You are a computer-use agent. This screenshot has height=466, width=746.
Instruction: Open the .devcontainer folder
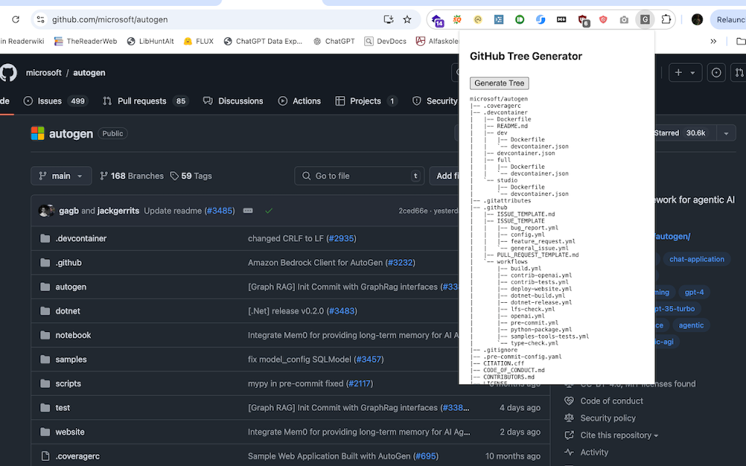[x=81, y=238]
